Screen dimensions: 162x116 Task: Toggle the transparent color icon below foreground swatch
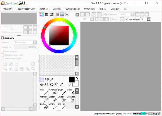point(70,85)
